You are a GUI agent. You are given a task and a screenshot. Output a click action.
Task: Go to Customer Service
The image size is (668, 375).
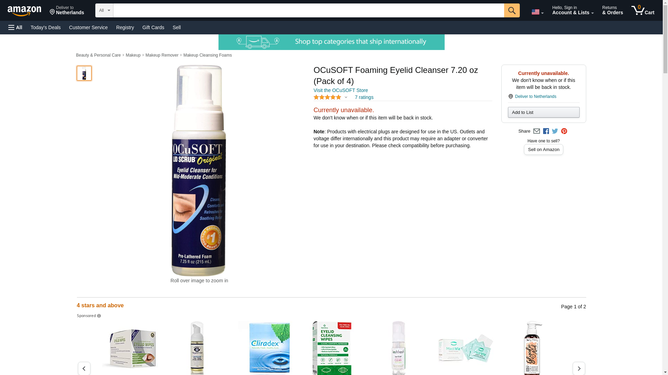(88, 27)
